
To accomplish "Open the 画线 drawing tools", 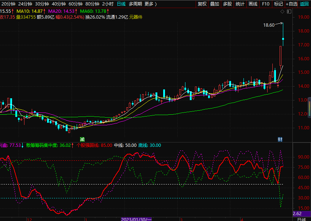I will (253, 4).
